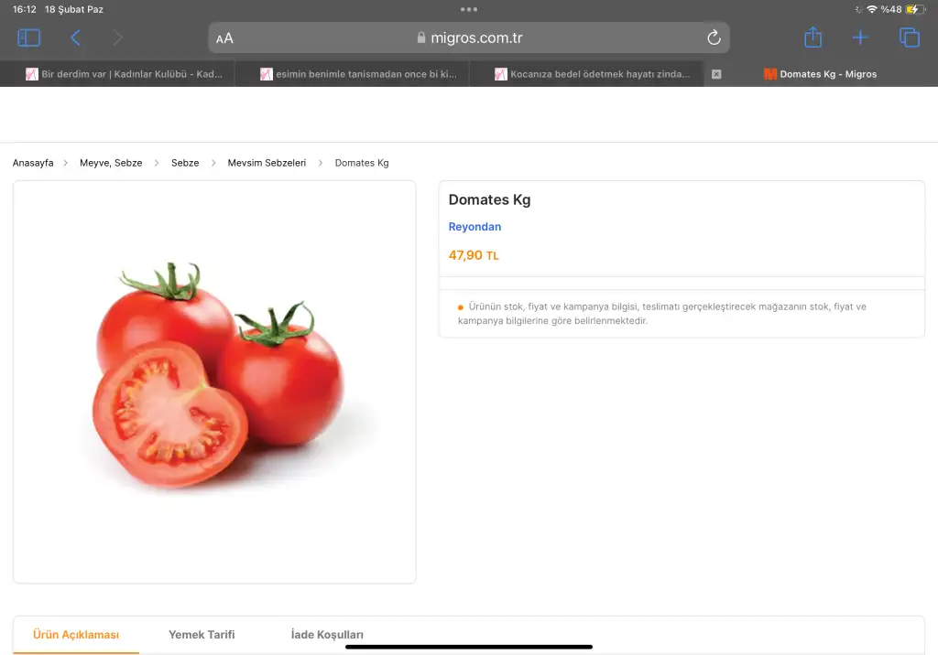Click the Reyondan brand link
Screen dimensions: 938x655
click(474, 227)
